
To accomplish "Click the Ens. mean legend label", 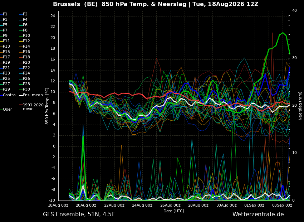I will point(33,95).
